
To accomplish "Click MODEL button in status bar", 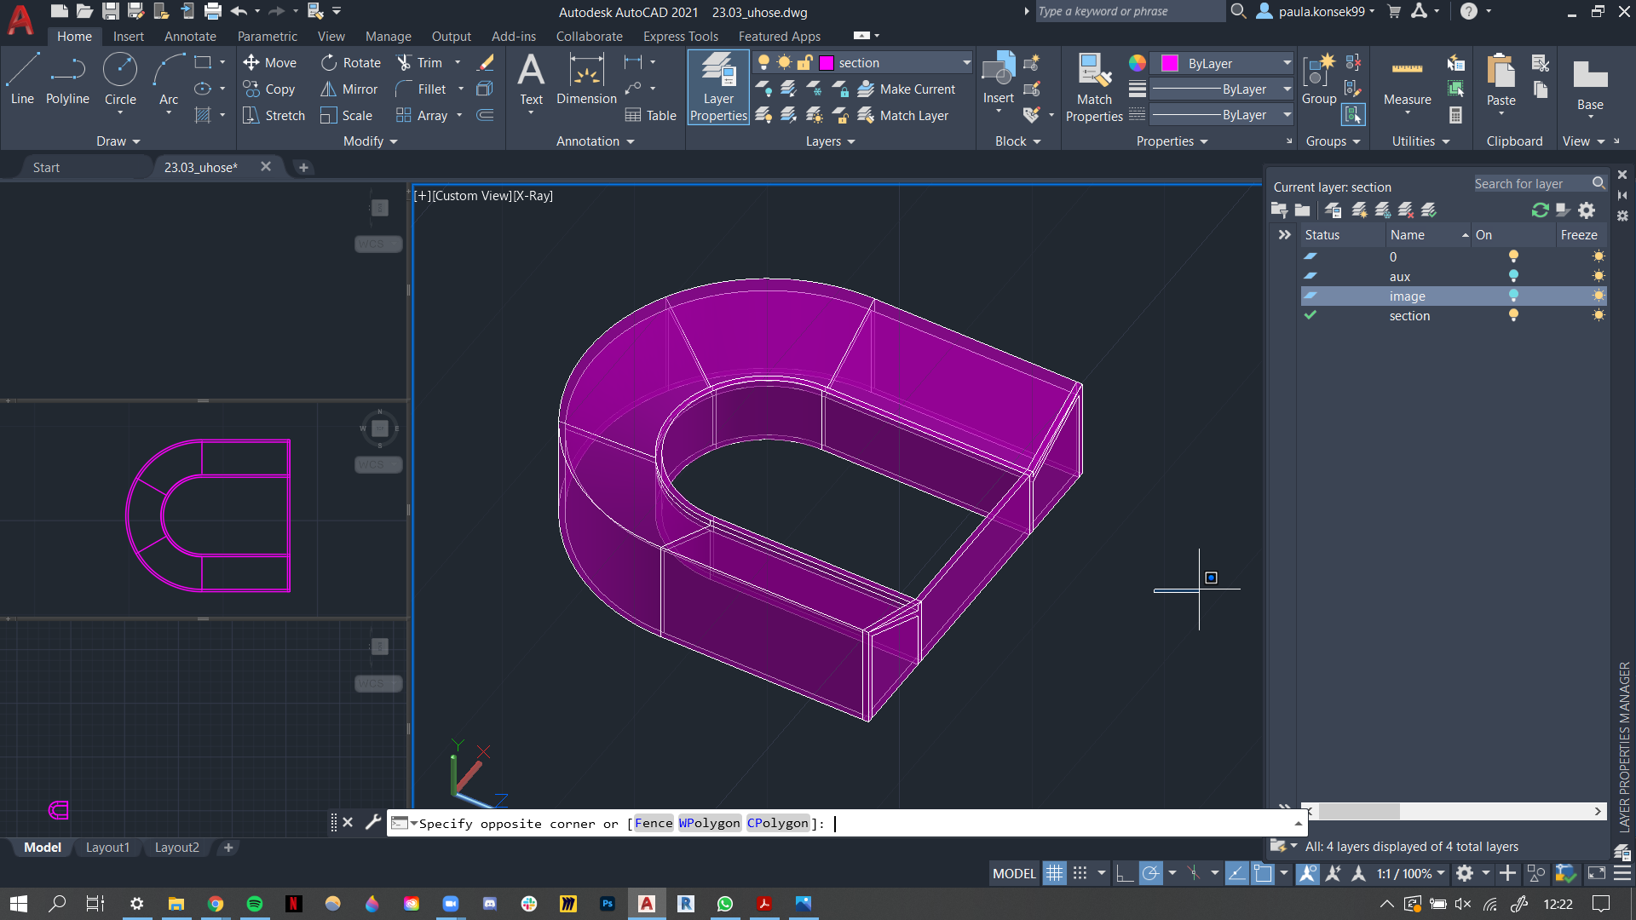I will 1014,873.
